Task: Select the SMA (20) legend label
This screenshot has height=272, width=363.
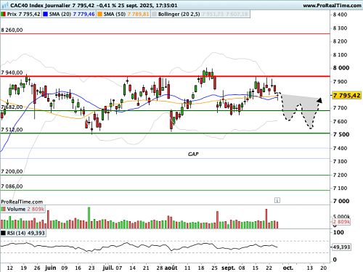Action: (72, 15)
